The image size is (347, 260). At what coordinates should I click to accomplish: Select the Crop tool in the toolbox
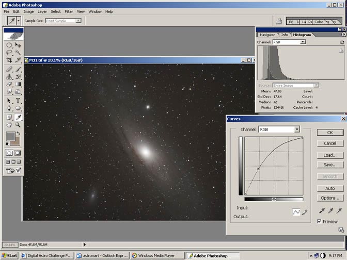9,60
